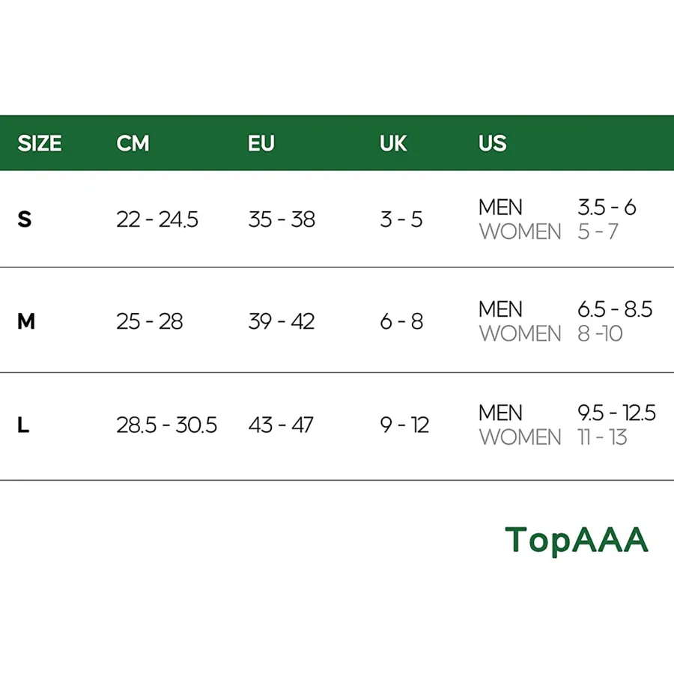Viewport: 674px width, 674px height.
Task: Click the EU 39 - 42 value
Action: coord(282,321)
